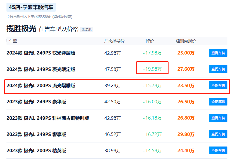Click the ↓15.78万 price drop value
The image size is (232, 160).
tap(152, 86)
